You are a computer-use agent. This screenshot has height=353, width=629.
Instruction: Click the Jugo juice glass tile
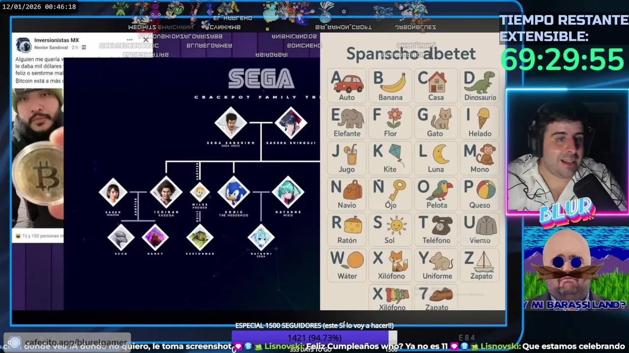pyautogui.click(x=346, y=158)
